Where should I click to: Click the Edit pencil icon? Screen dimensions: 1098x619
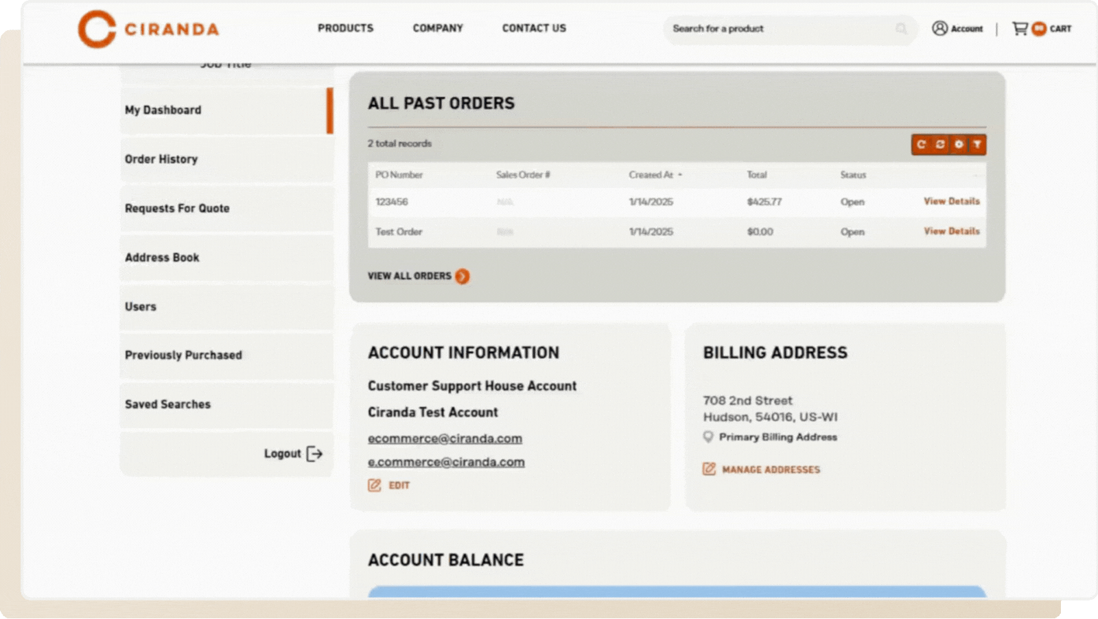click(x=374, y=485)
